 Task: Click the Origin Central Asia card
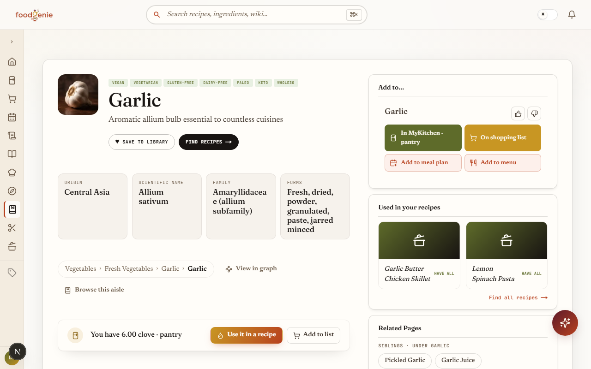click(x=92, y=206)
